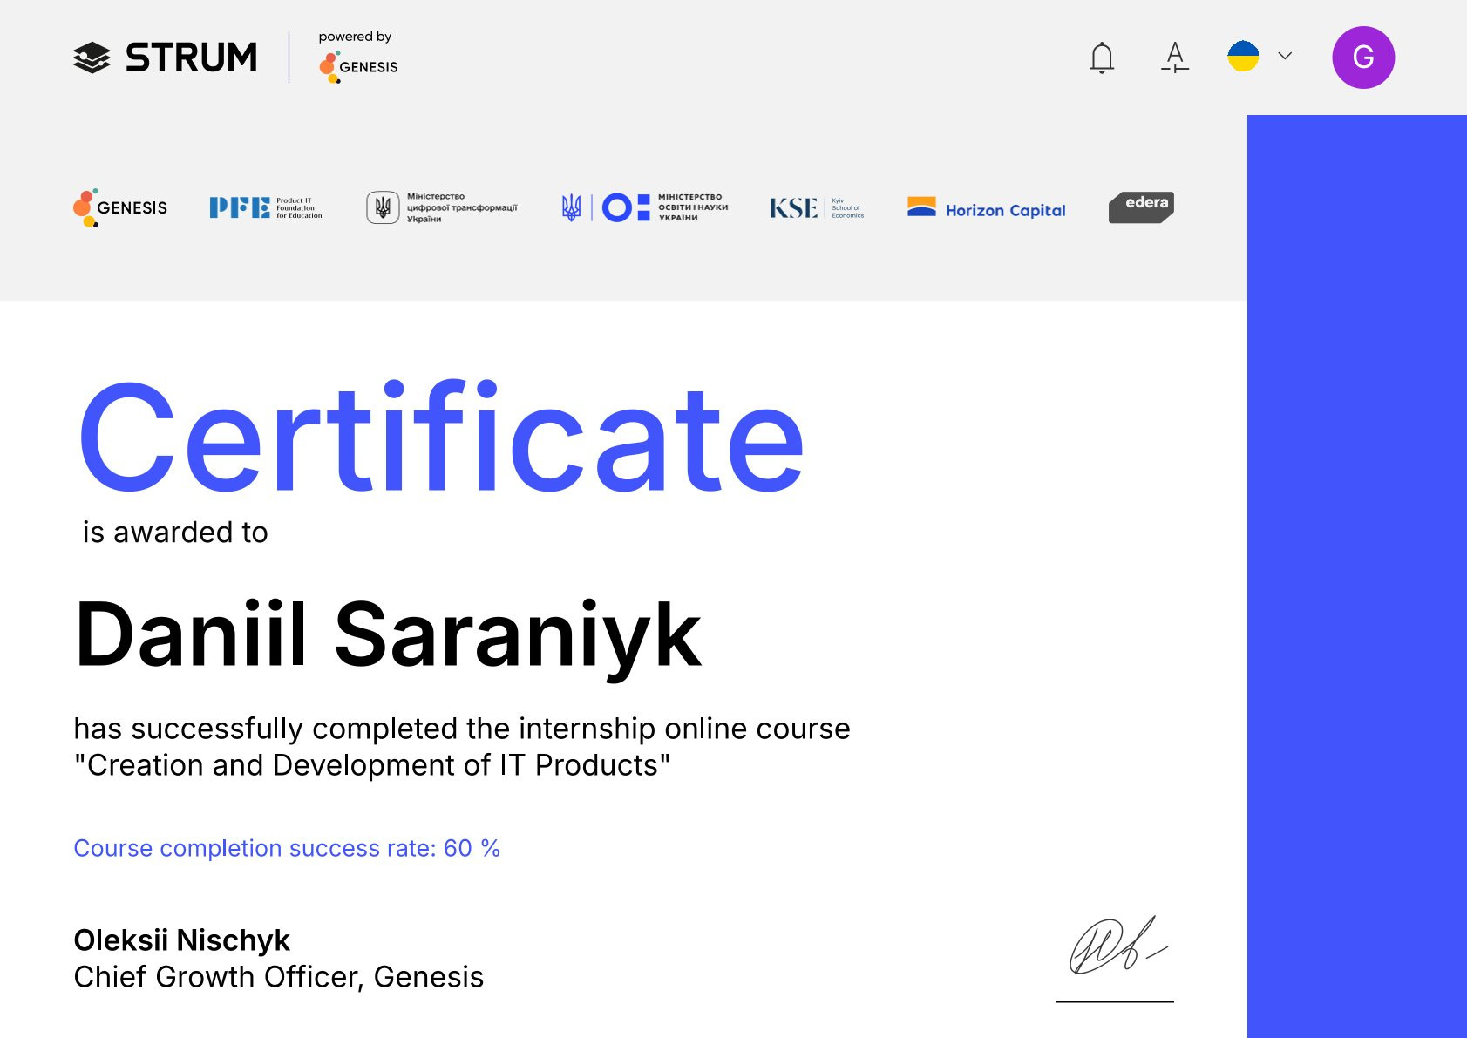Click the PFE Product IT Foundation logo

[265, 207]
